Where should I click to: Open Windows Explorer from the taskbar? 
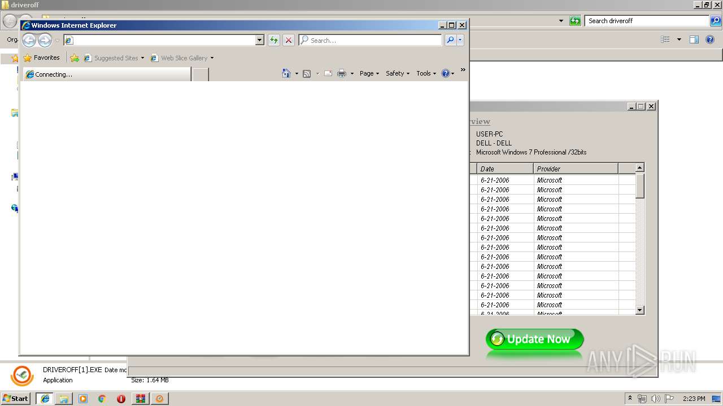(x=64, y=399)
